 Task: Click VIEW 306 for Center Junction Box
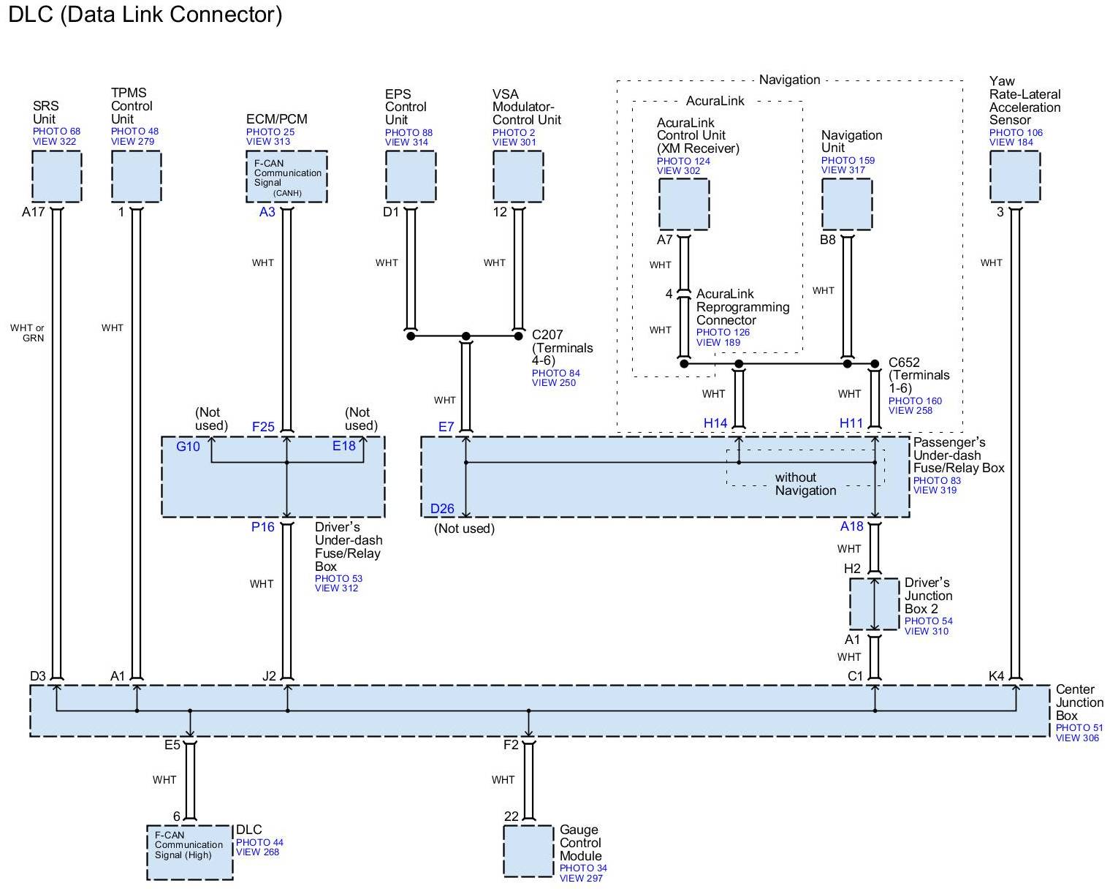point(1077,738)
